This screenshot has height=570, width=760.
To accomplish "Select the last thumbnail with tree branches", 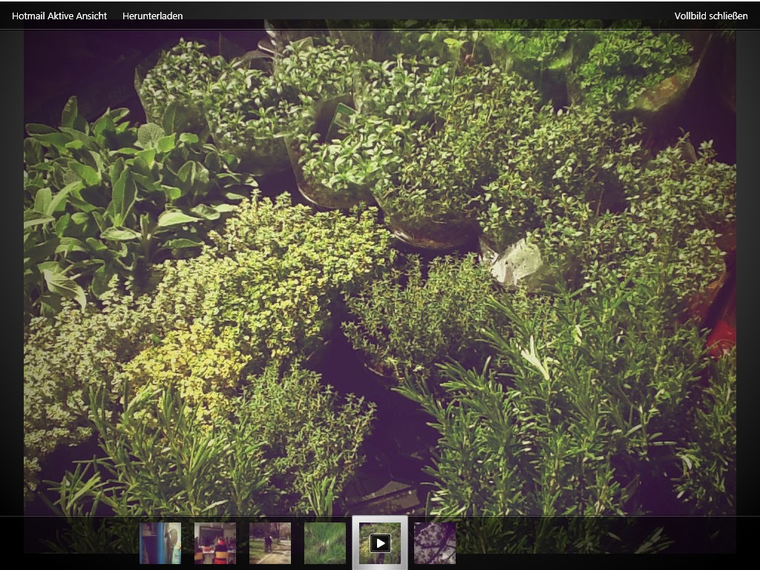I will pyautogui.click(x=435, y=543).
